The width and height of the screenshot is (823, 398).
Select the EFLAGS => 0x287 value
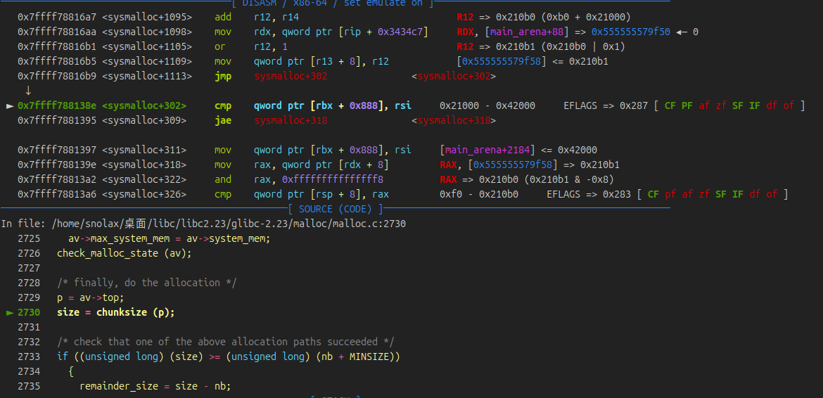pos(606,106)
